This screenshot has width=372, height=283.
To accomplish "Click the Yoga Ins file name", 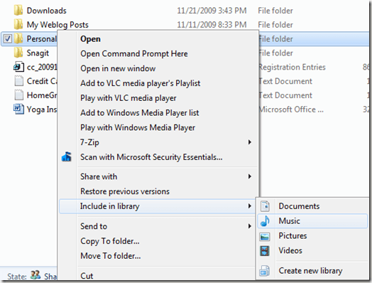I will (x=42, y=110).
